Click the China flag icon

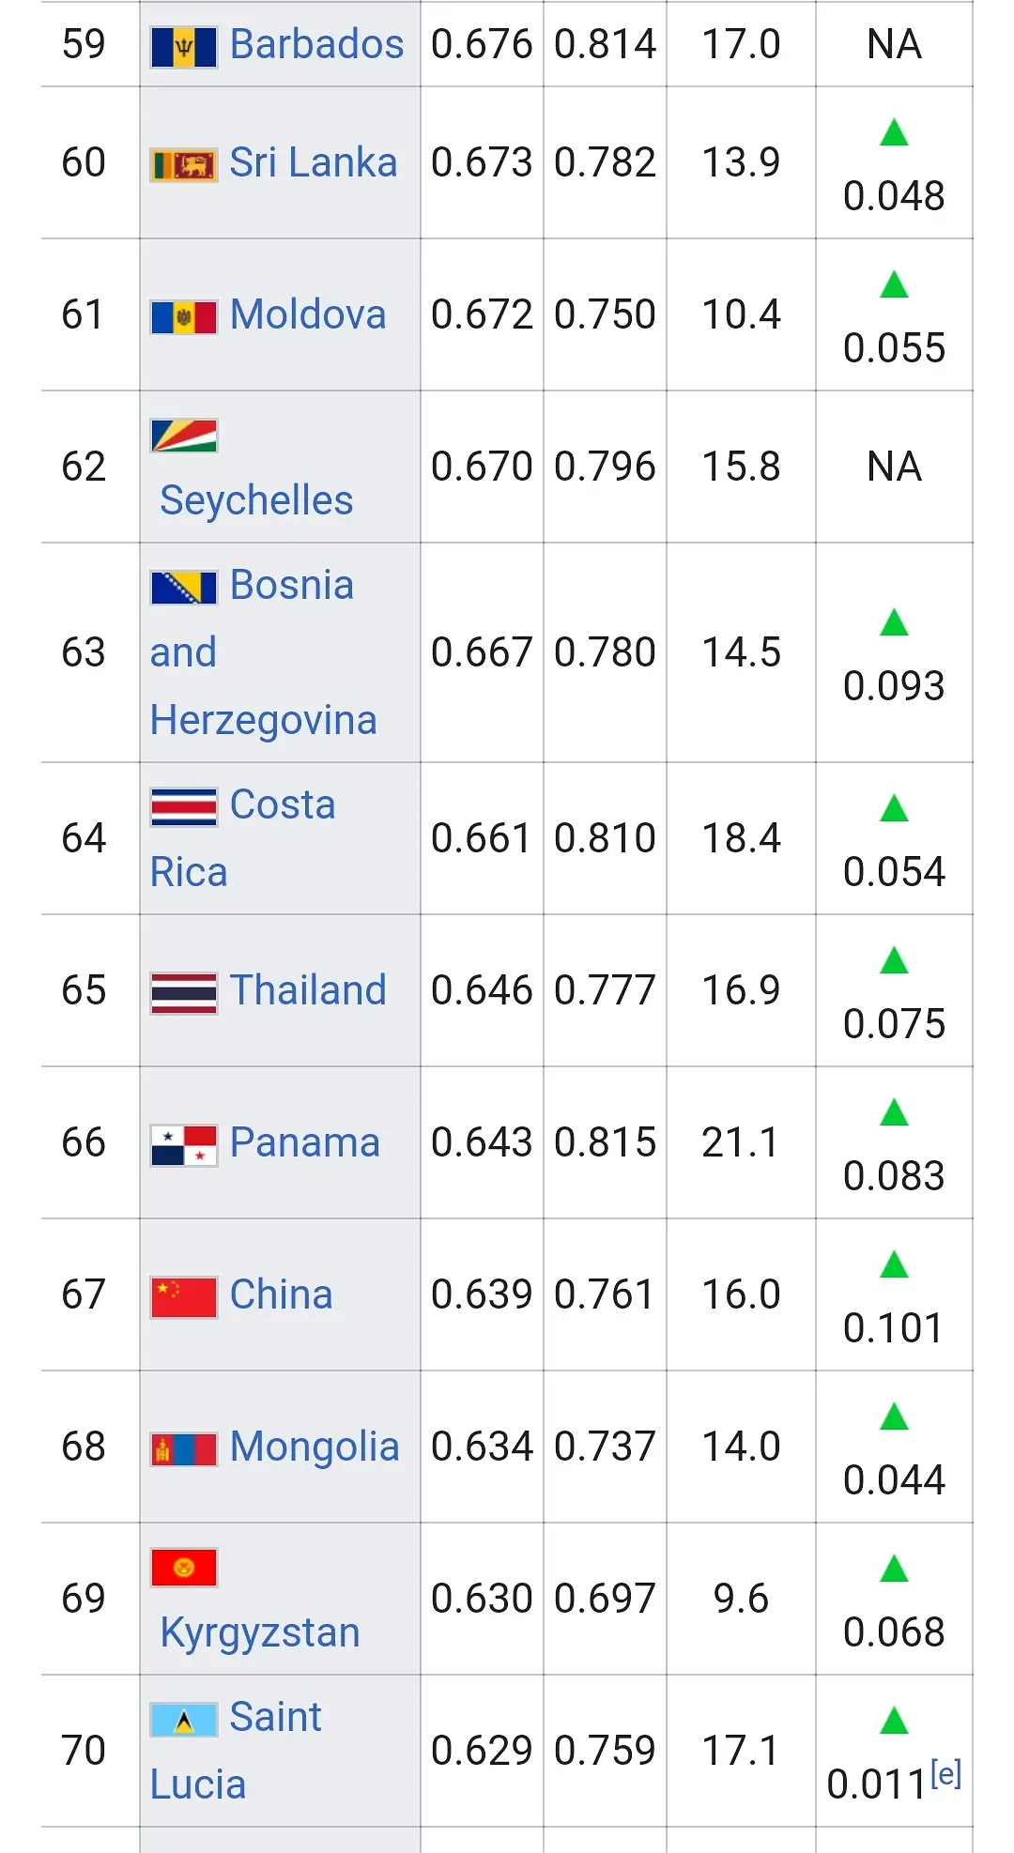(x=184, y=1297)
